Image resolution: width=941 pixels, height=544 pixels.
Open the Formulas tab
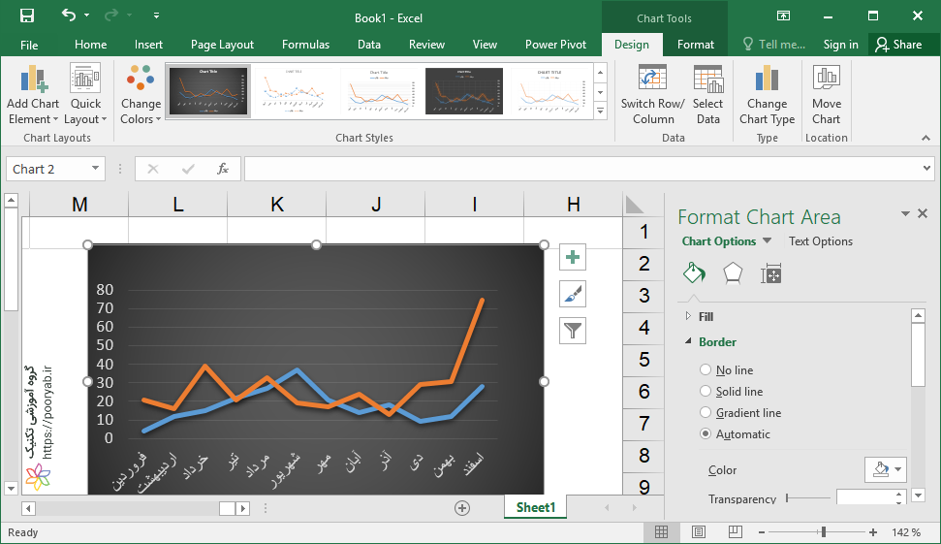click(x=305, y=45)
